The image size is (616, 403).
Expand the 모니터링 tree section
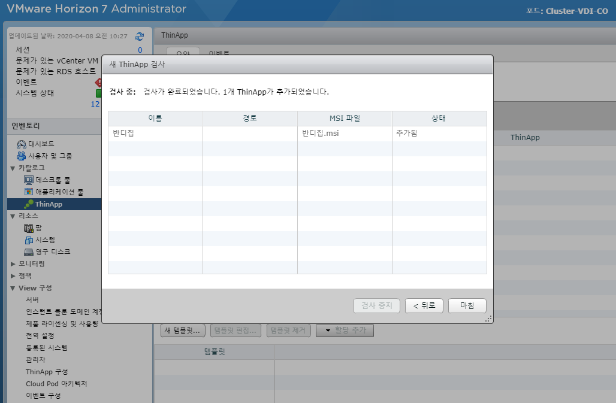[13, 264]
